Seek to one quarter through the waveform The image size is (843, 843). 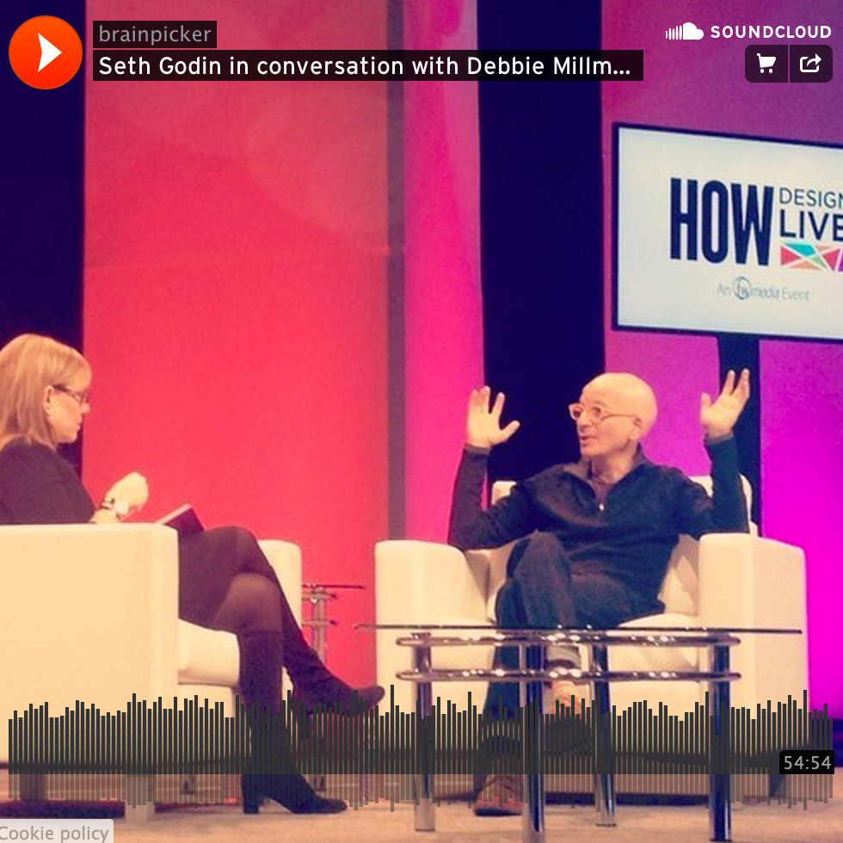point(215,731)
